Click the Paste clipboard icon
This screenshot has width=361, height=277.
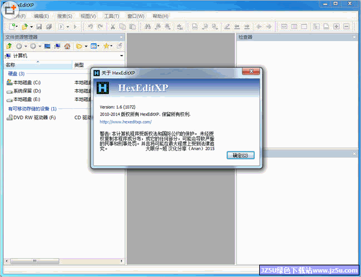(x=132, y=27)
